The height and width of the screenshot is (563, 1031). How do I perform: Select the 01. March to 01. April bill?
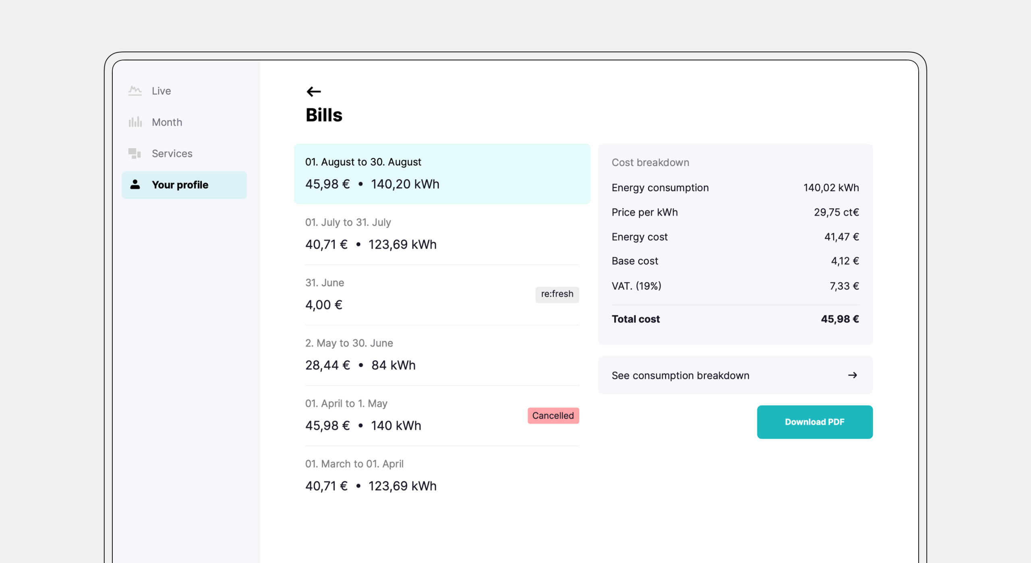coord(442,476)
